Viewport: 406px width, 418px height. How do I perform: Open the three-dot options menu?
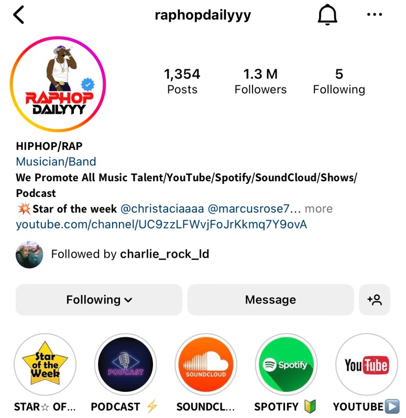pos(374,14)
